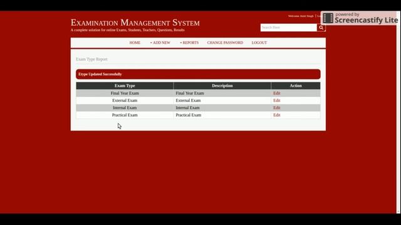Select Internal Exam type cell
This screenshot has height=225, width=401.
pyautogui.click(x=125, y=107)
